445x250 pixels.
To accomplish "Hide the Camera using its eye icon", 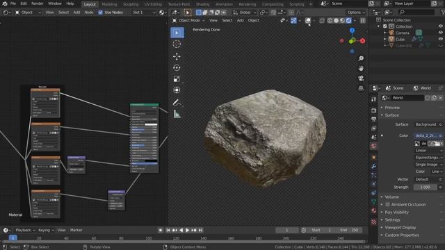I will point(440,33).
